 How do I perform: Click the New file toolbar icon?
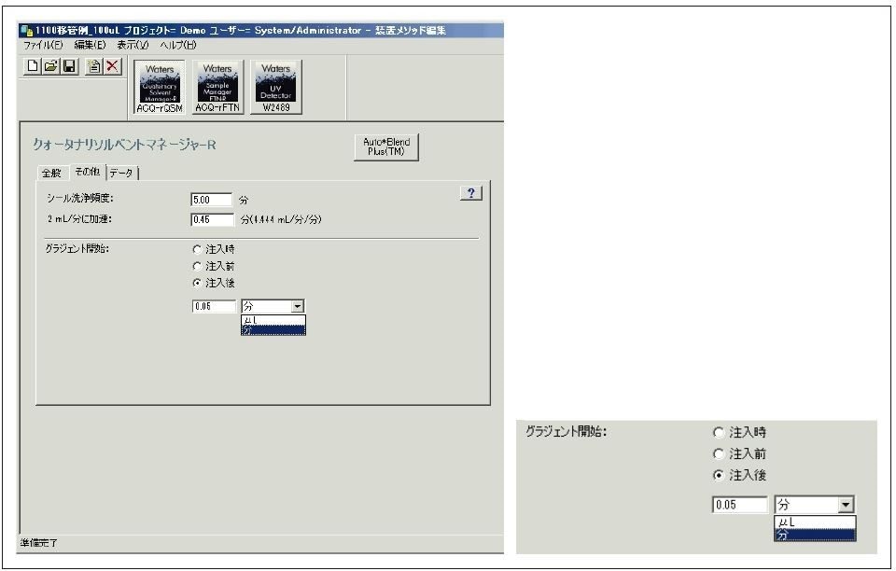(x=33, y=66)
